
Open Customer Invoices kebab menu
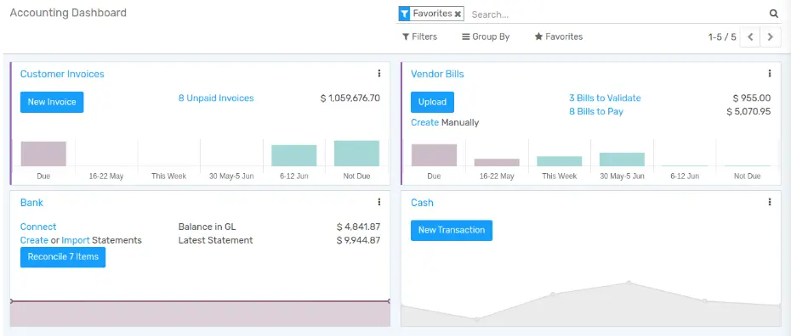coord(378,74)
